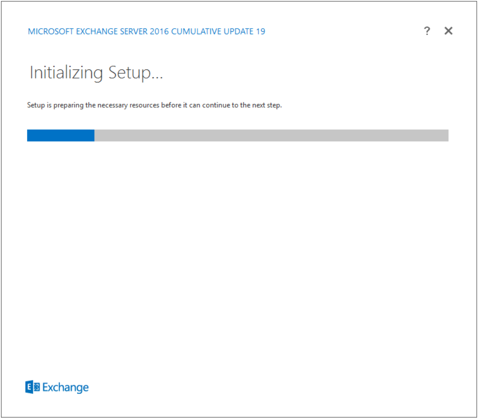Click the Exchange wordmark beside the logo

[66, 388]
